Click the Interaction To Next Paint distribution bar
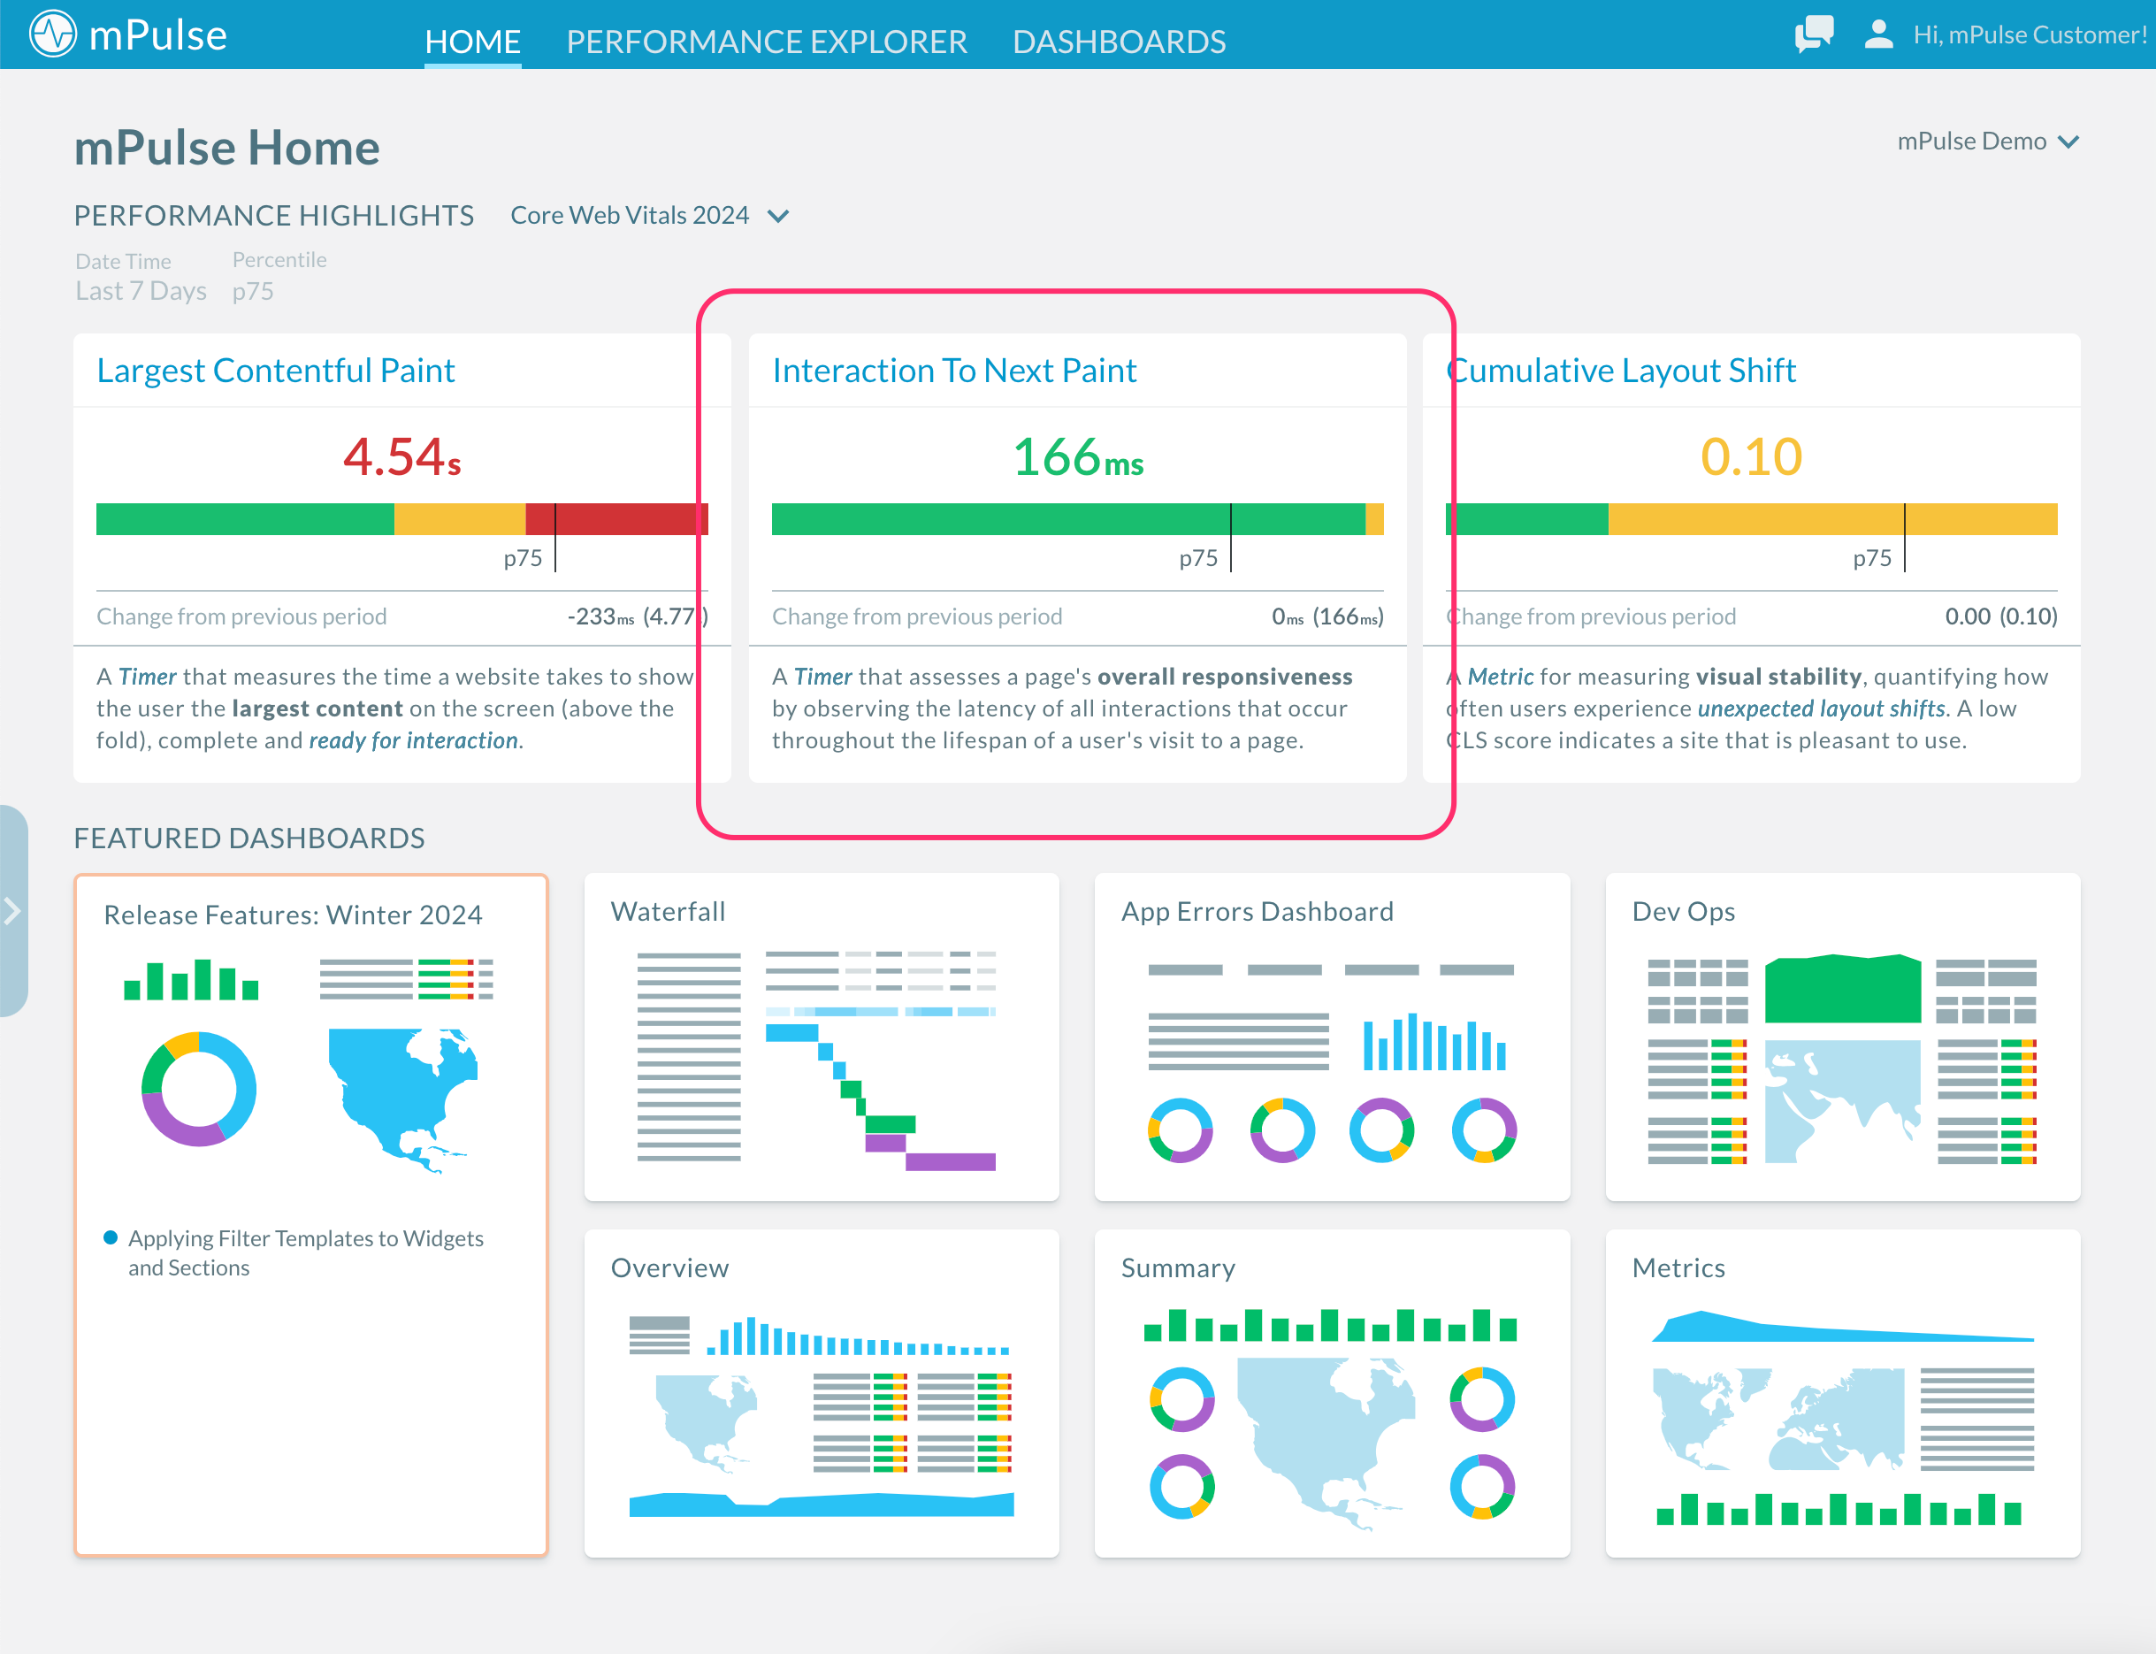This screenshot has height=1654, width=2156. click(x=1078, y=519)
